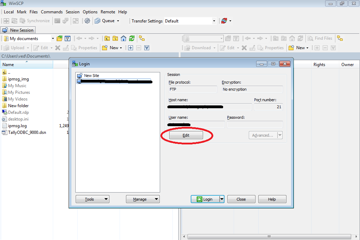Click local panel select-all checkmark icon
360x240 pixels.
pos(147,48)
